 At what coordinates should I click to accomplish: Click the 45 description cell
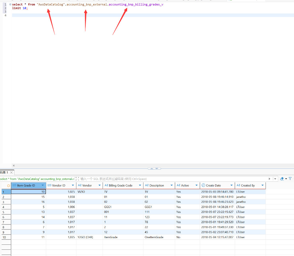(x=159, y=232)
